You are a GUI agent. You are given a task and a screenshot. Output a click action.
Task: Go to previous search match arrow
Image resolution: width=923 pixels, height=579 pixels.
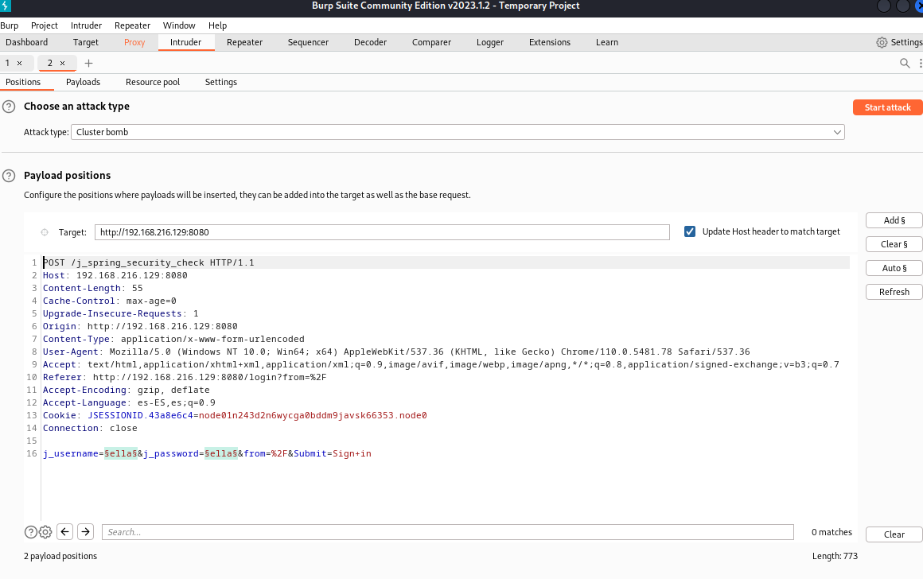coord(64,532)
